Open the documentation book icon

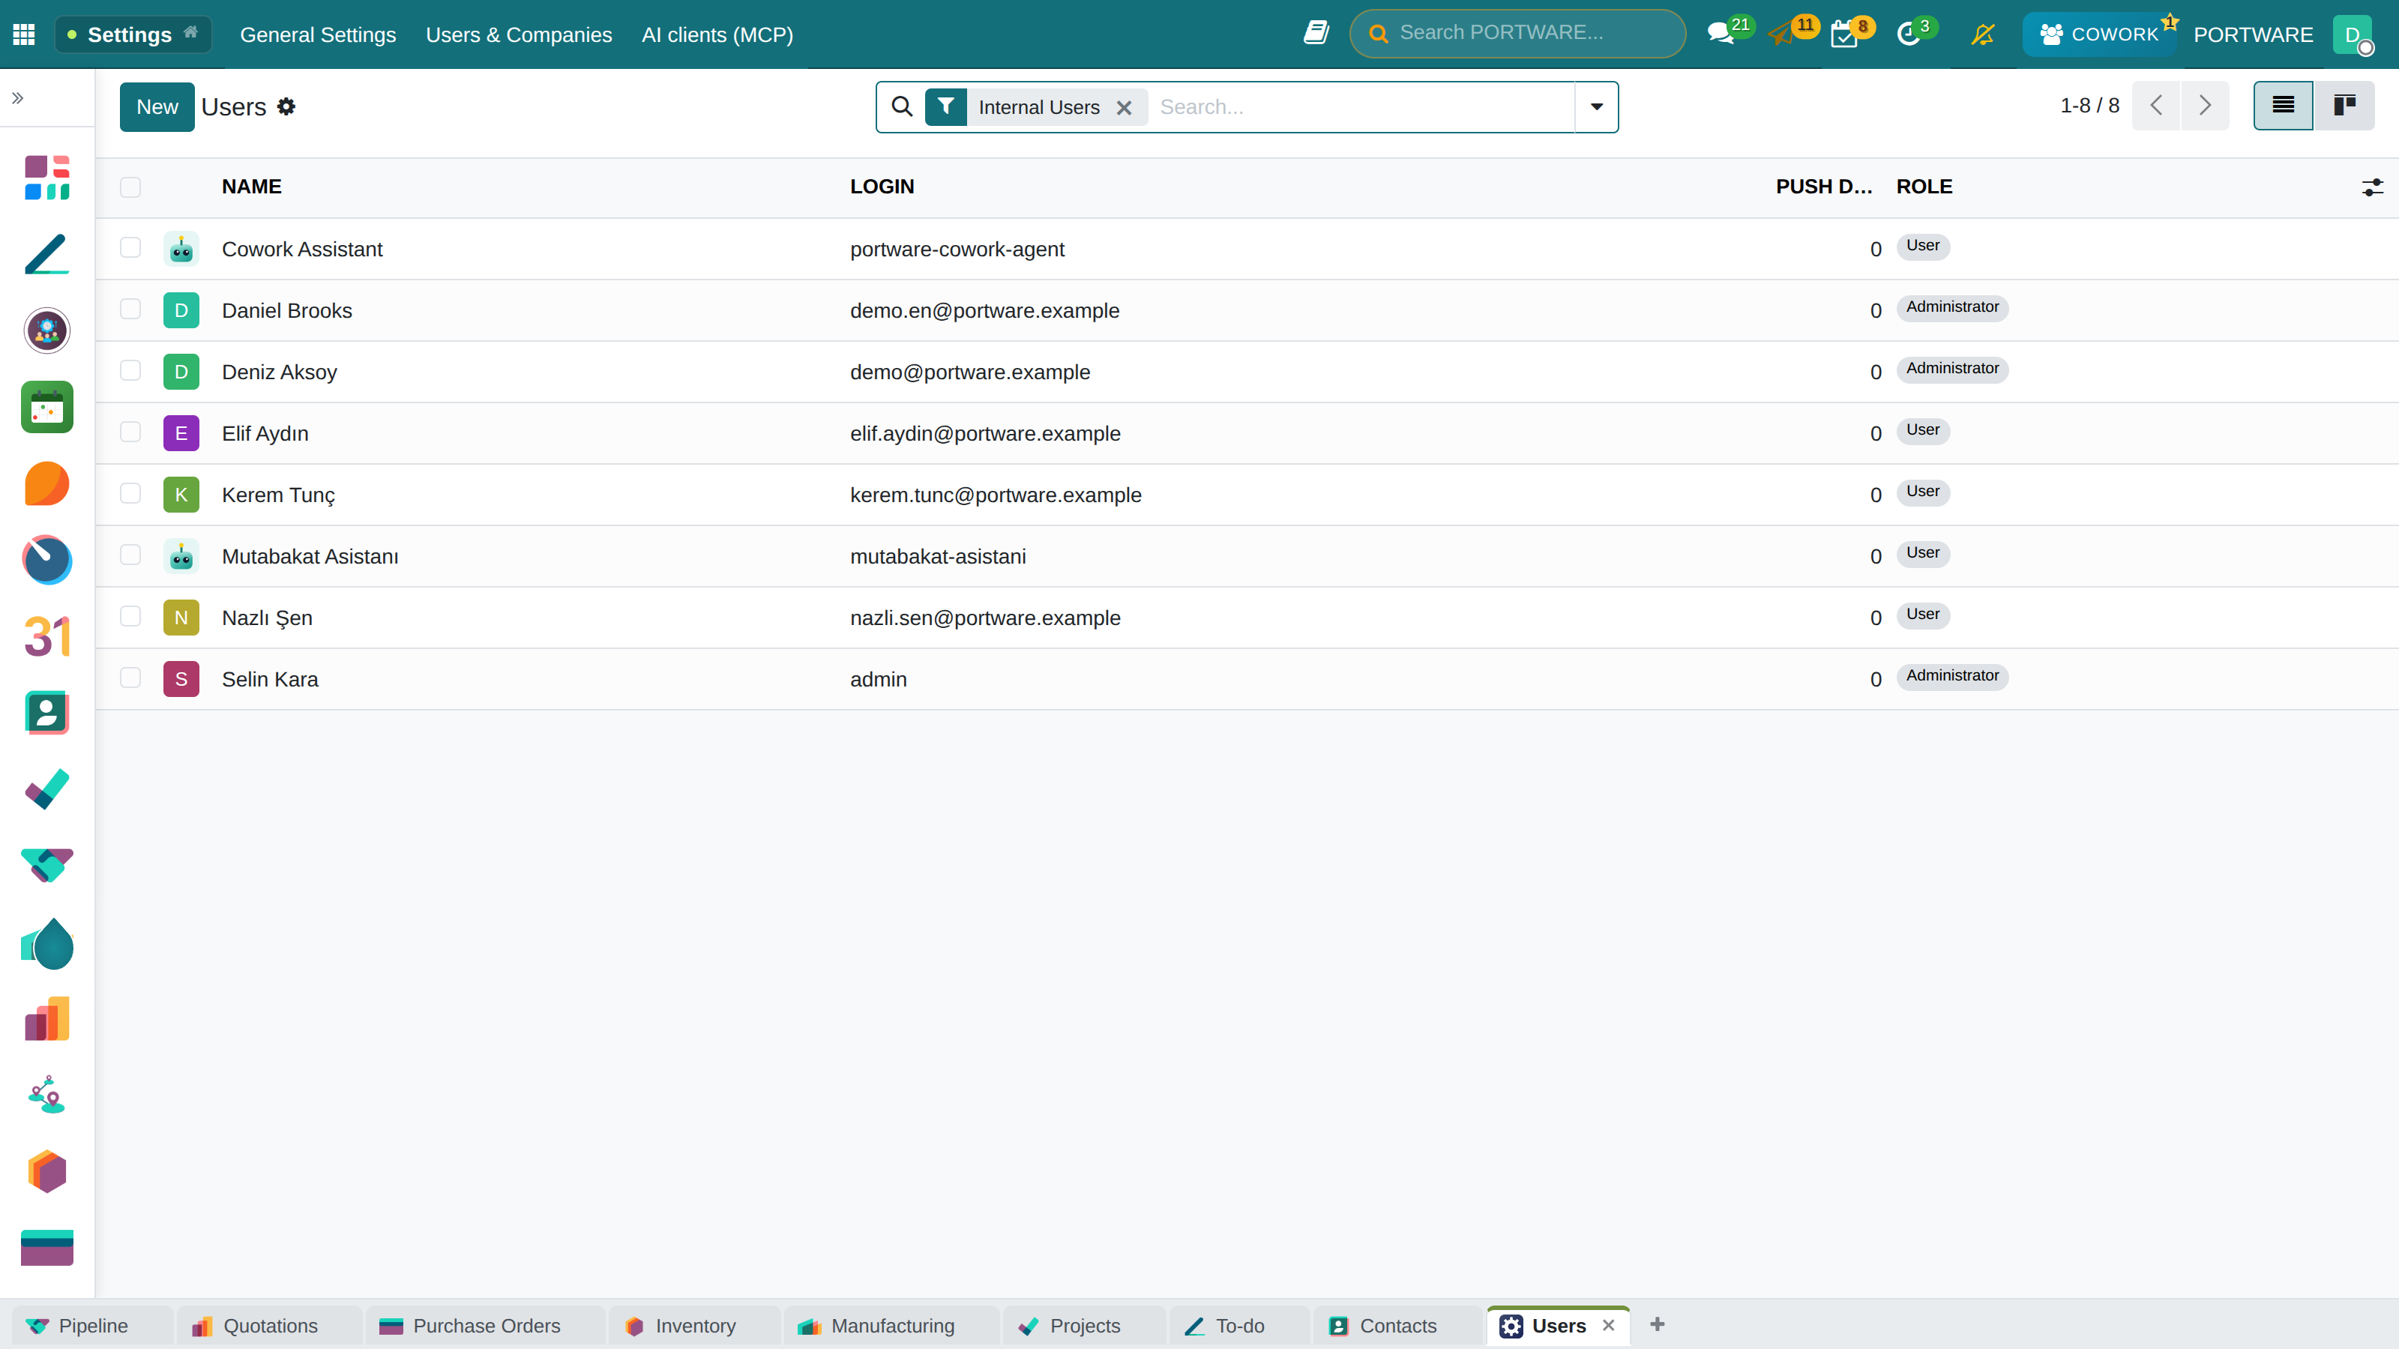click(1316, 34)
